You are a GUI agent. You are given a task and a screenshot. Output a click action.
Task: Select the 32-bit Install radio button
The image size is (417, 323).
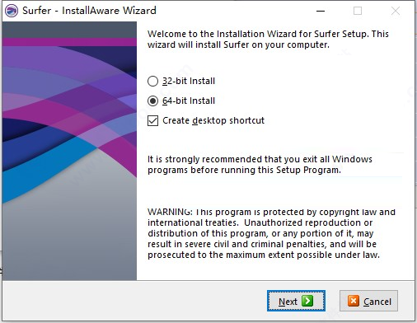152,82
